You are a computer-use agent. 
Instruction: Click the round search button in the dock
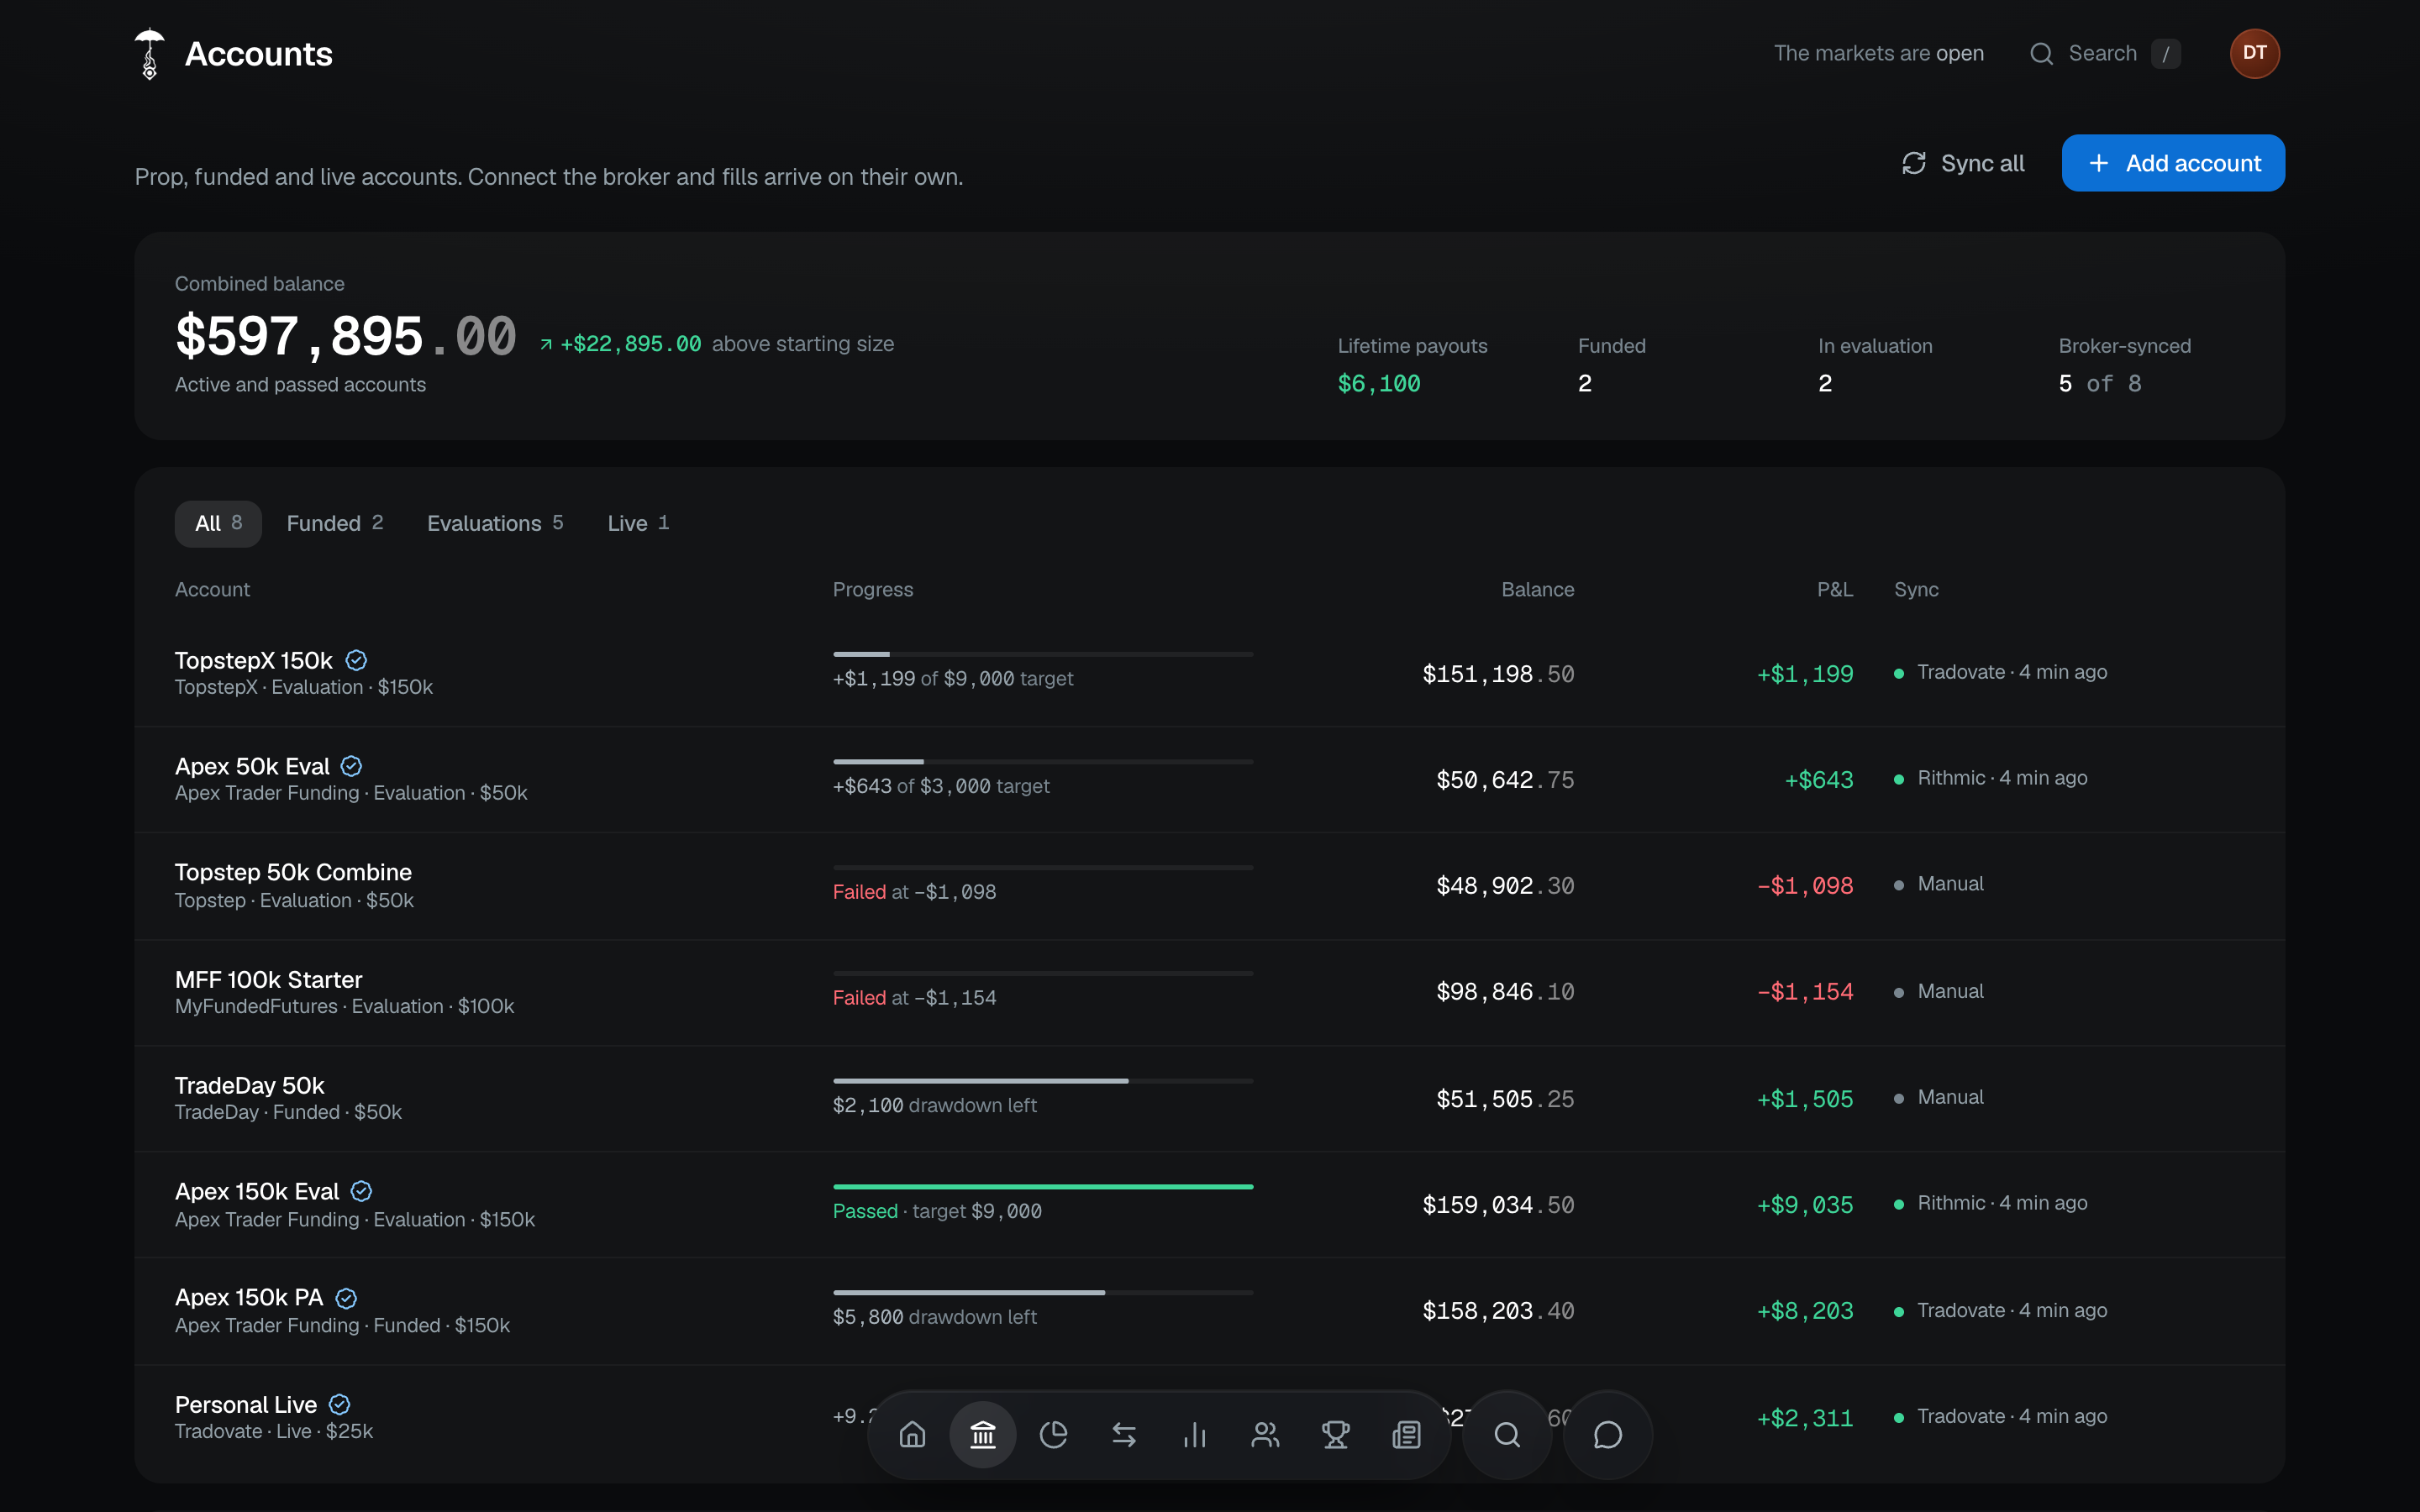pos(1507,1435)
